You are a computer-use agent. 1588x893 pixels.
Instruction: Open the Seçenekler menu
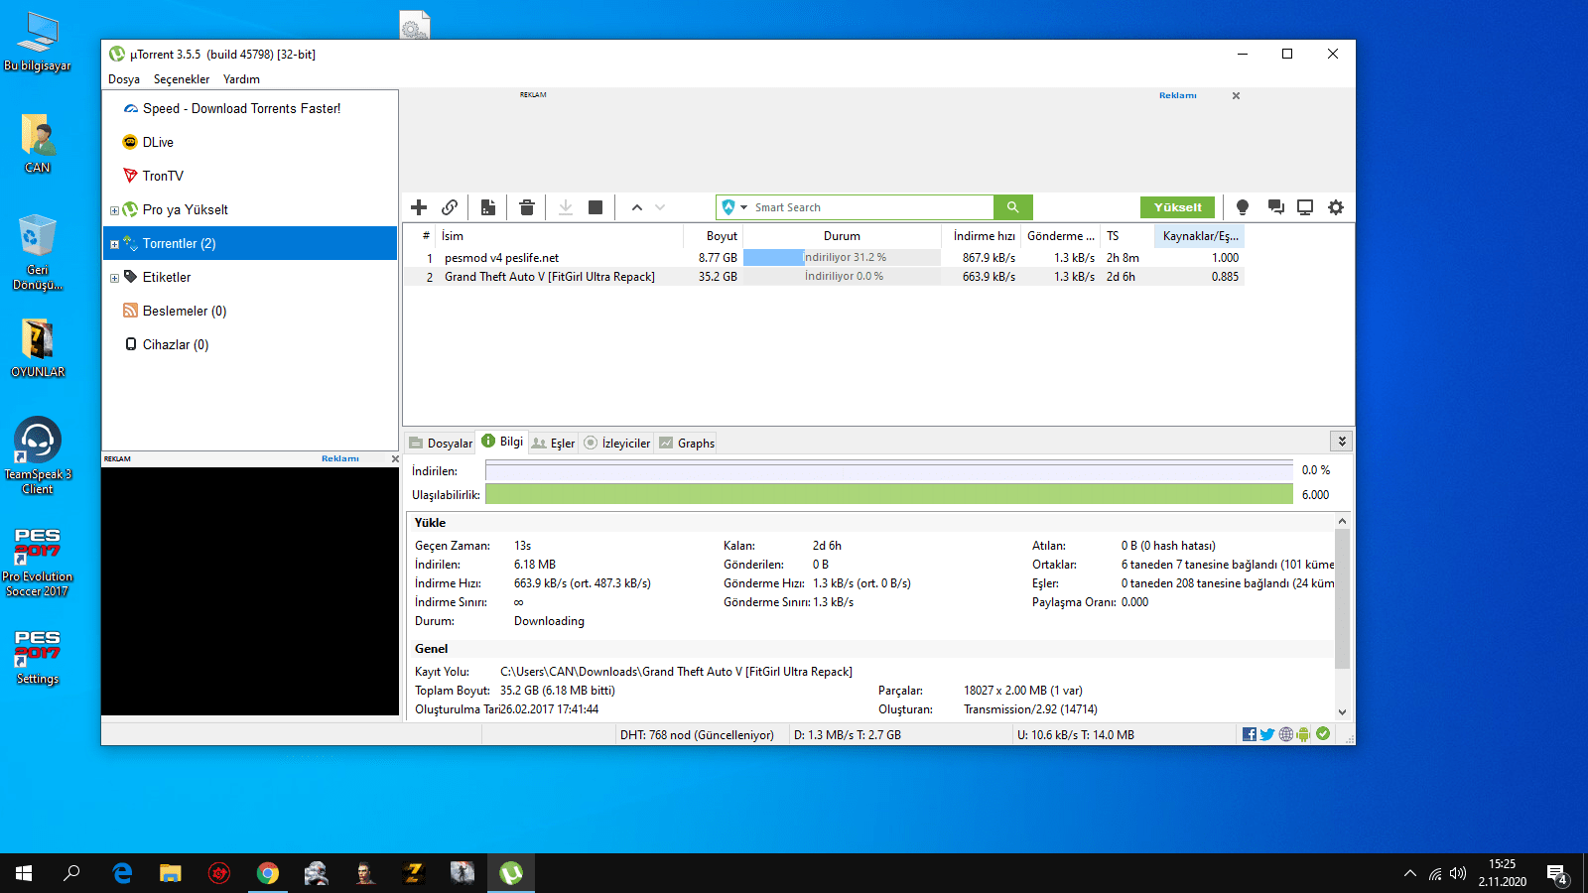point(181,79)
